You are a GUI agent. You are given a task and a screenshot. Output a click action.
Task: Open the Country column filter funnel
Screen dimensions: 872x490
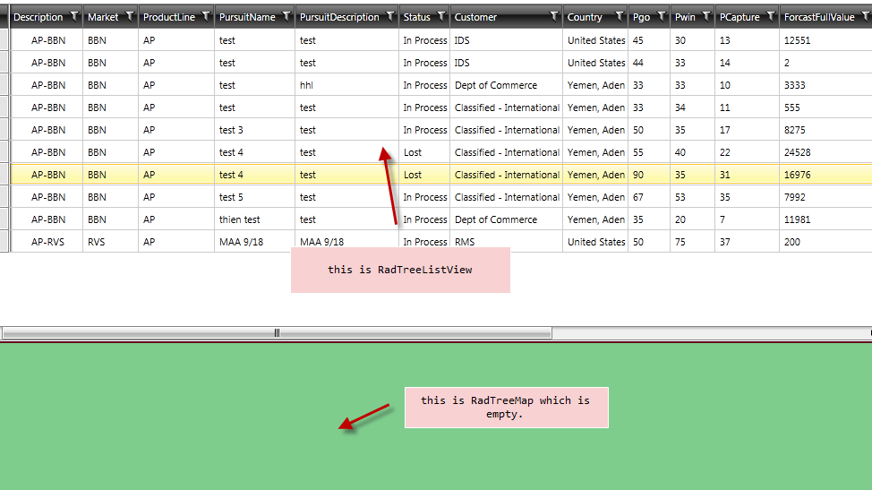620,17
